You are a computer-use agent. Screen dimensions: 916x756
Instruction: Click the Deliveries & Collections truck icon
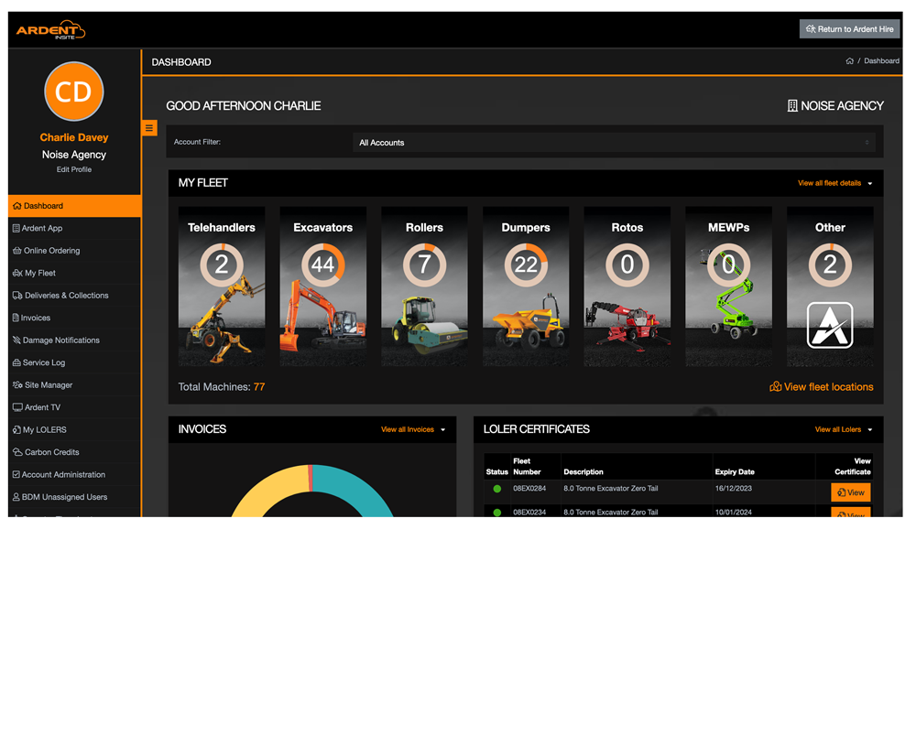(17, 296)
